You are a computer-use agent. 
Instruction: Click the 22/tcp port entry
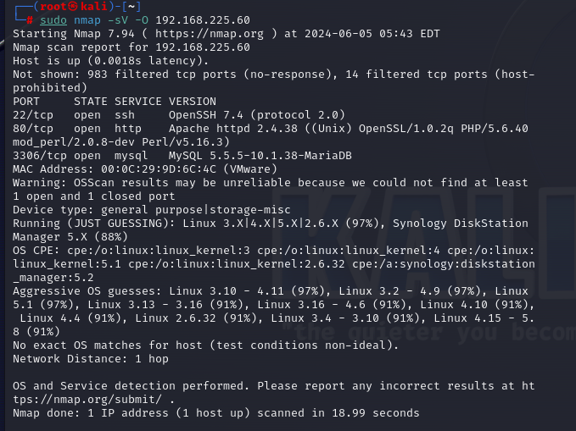[33, 115]
